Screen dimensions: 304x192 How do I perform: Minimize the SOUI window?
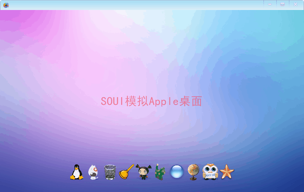270,4
